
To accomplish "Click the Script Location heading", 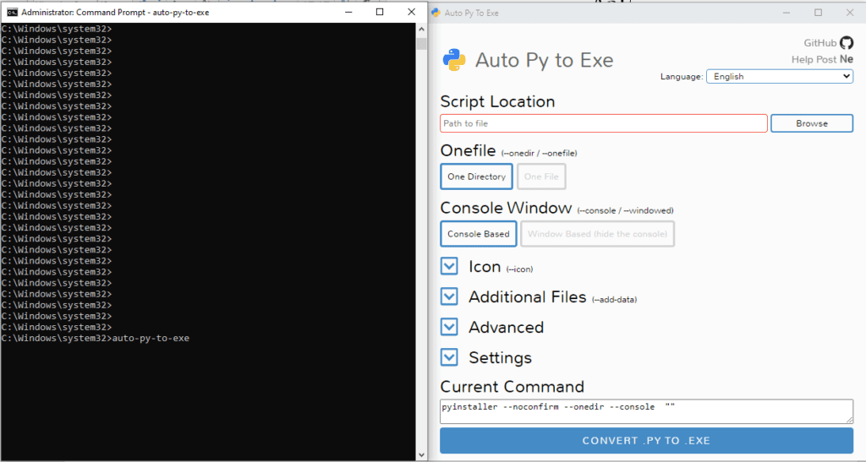I will point(497,101).
